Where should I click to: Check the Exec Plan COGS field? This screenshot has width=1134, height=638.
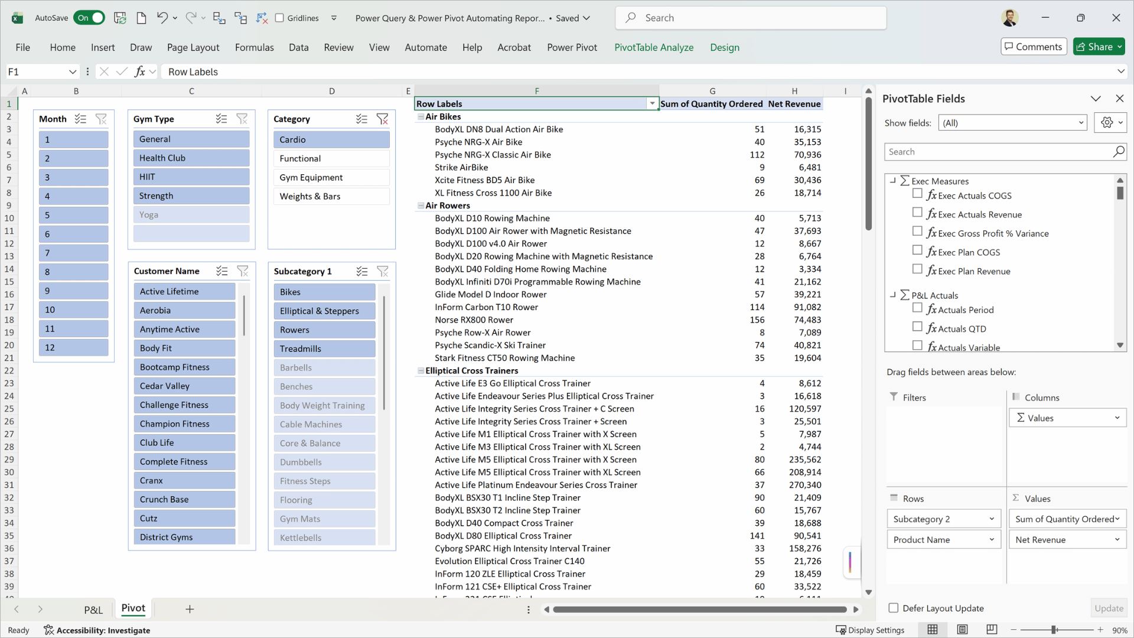tap(917, 250)
